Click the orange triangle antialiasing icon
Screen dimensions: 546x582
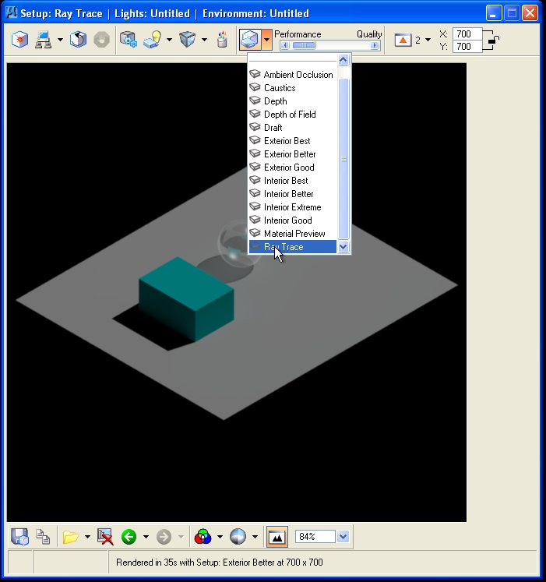pos(403,40)
